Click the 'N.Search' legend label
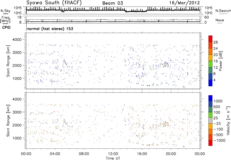The width and height of the screenshot is (231, 160). pyautogui.click(x=223, y=11)
